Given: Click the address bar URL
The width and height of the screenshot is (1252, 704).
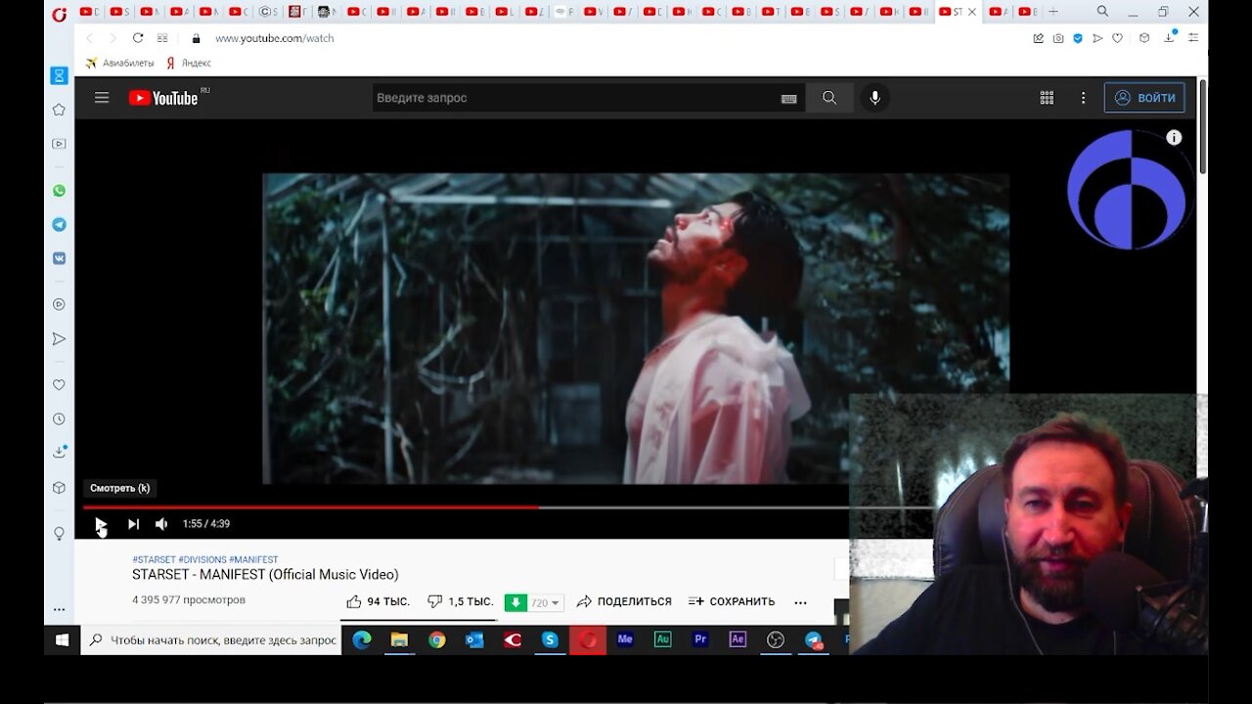Looking at the screenshot, I should [275, 38].
